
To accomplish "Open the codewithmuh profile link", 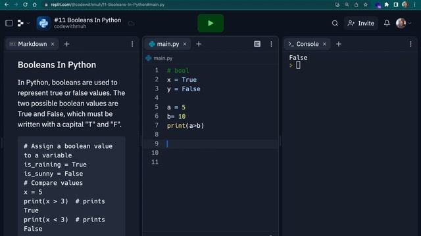I will [70, 26].
